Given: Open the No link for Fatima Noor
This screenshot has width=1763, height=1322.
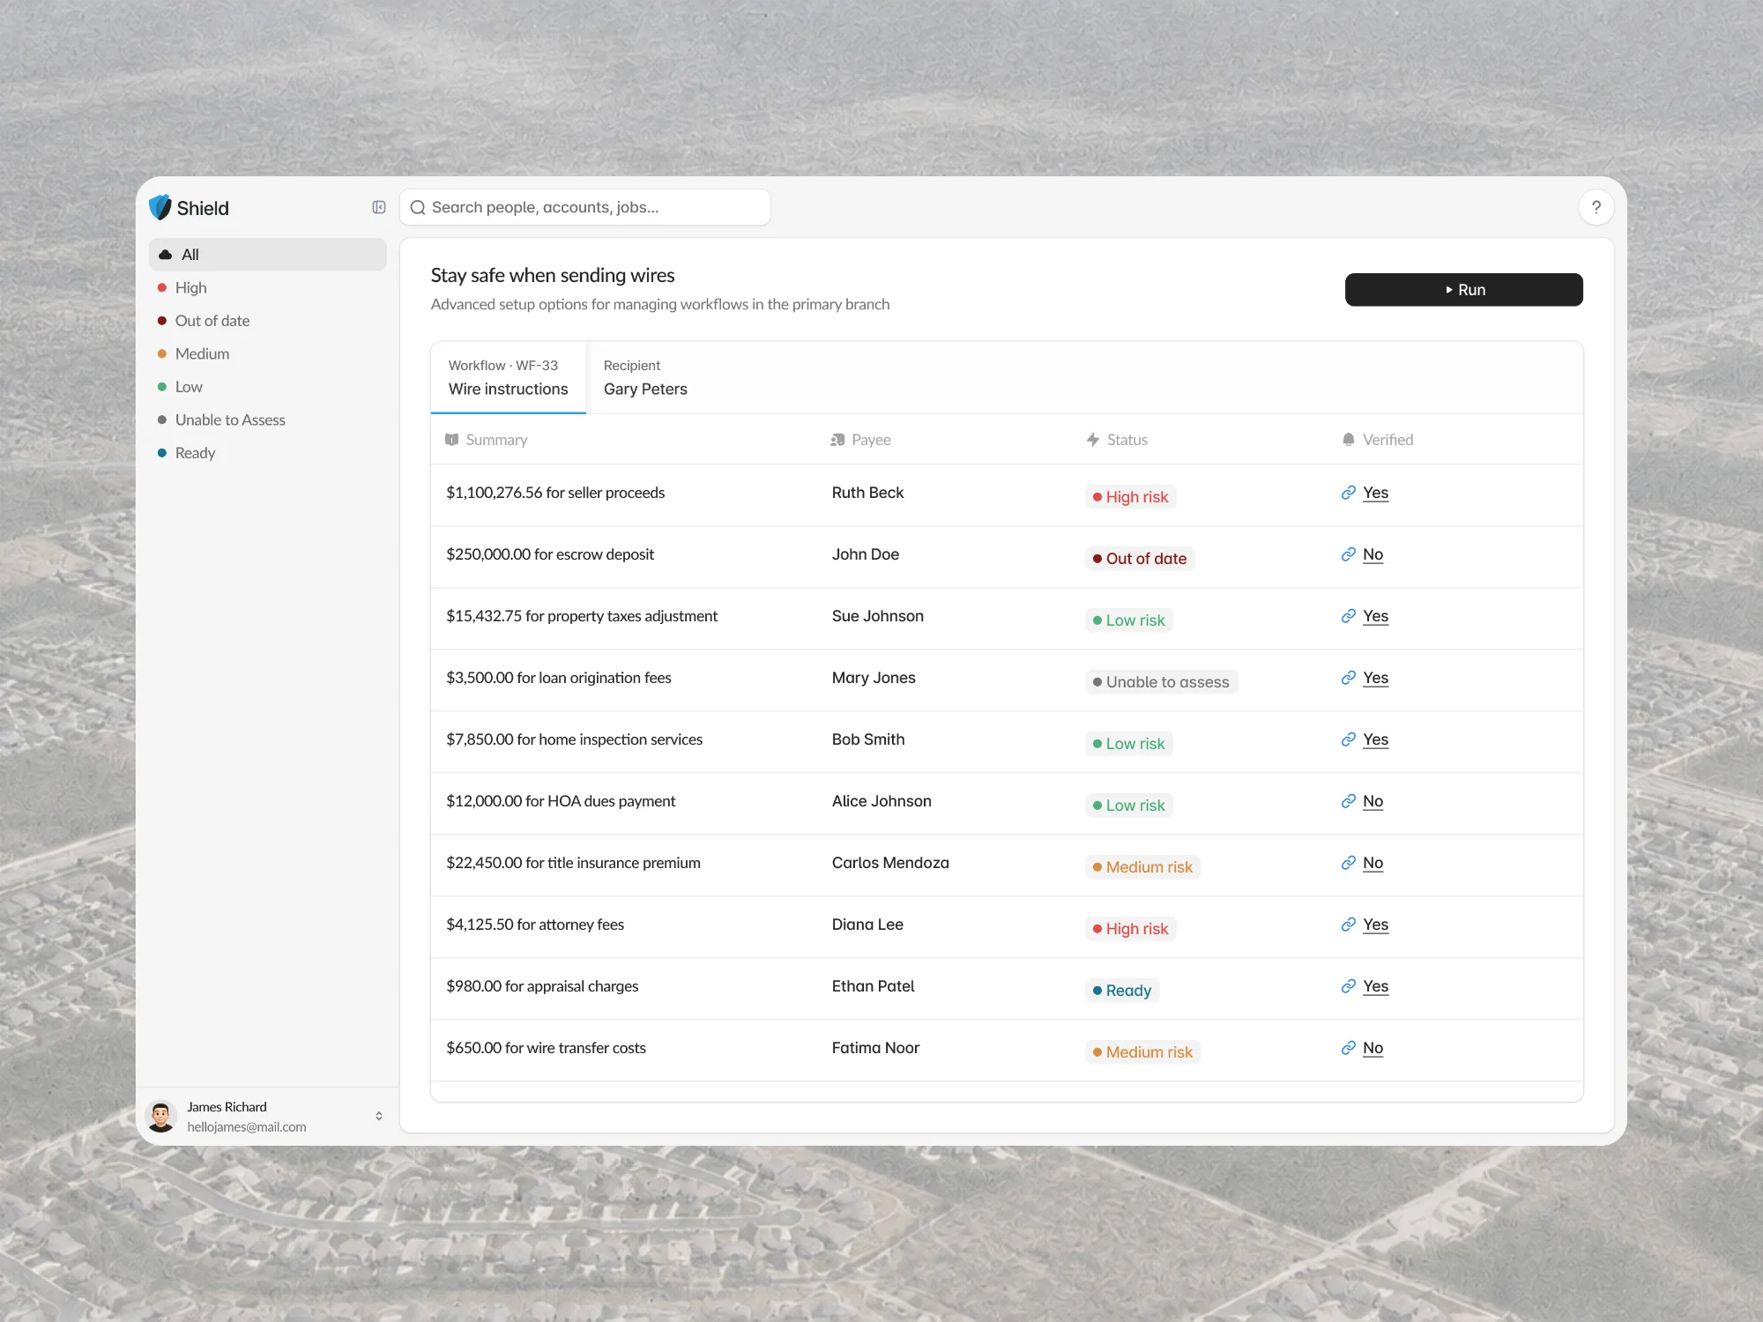Looking at the screenshot, I should pyautogui.click(x=1372, y=1048).
